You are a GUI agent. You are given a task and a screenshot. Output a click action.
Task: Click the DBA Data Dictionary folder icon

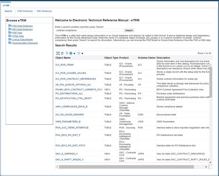point(10,29)
